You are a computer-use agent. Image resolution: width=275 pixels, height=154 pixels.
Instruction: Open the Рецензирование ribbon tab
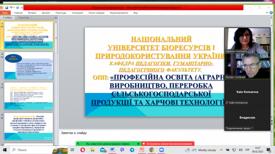tap(119, 13)
